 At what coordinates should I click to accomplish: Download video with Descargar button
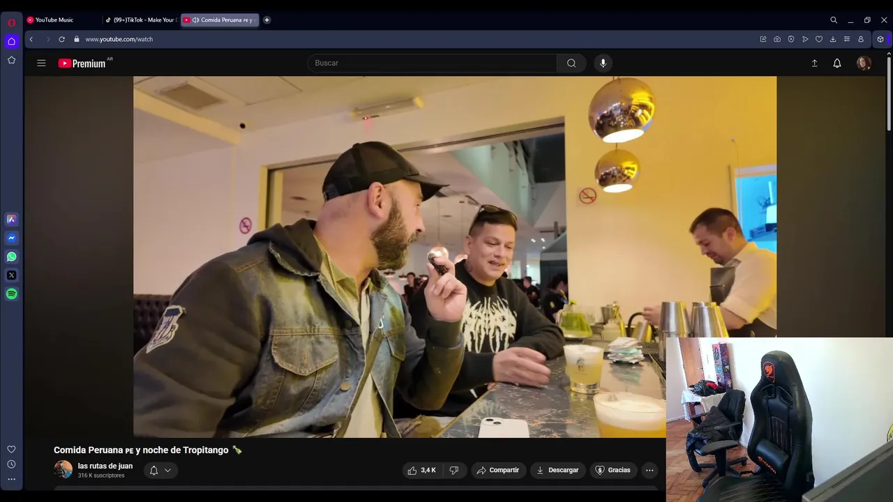(x=557, y=471)
